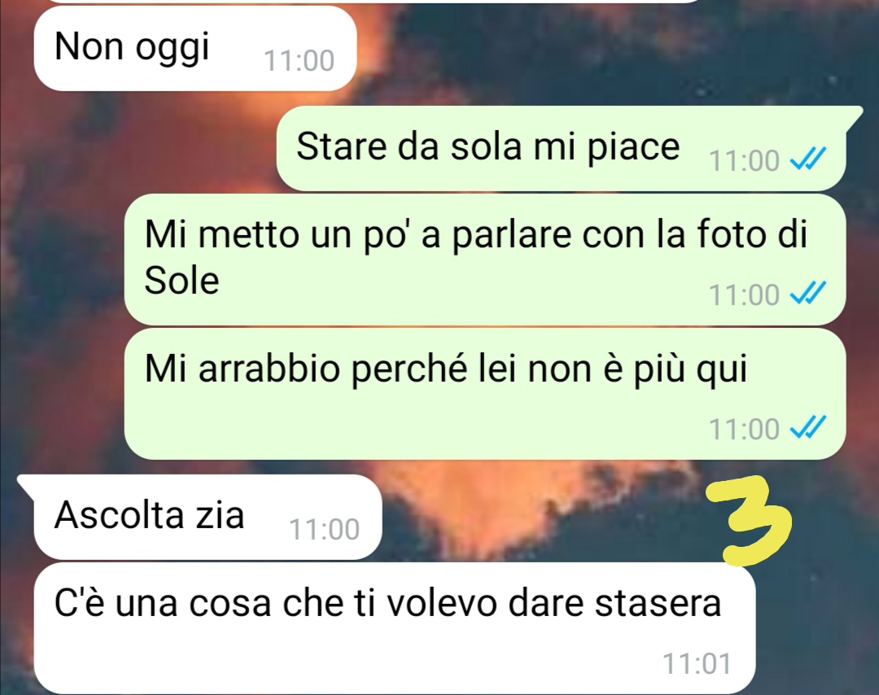Select the 'Mi arrabbio perché lei non è più qui' message
The image size is (879, 695).
[x=485, y=393]
